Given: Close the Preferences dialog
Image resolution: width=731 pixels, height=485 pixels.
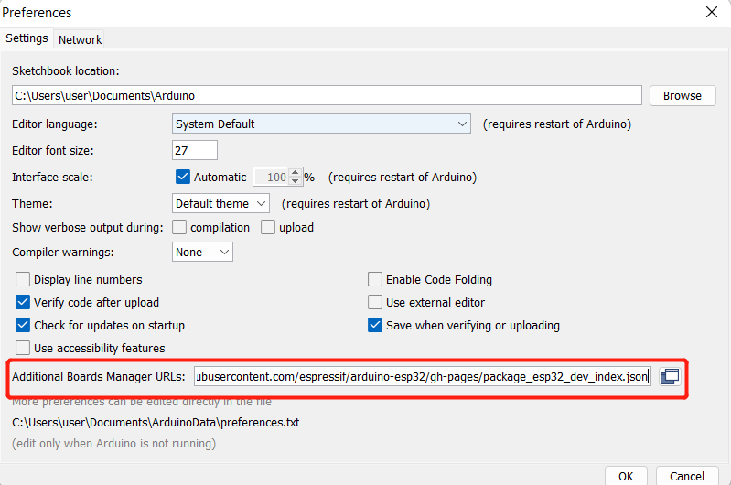Looking at the screenshot, I should [711, 12].
